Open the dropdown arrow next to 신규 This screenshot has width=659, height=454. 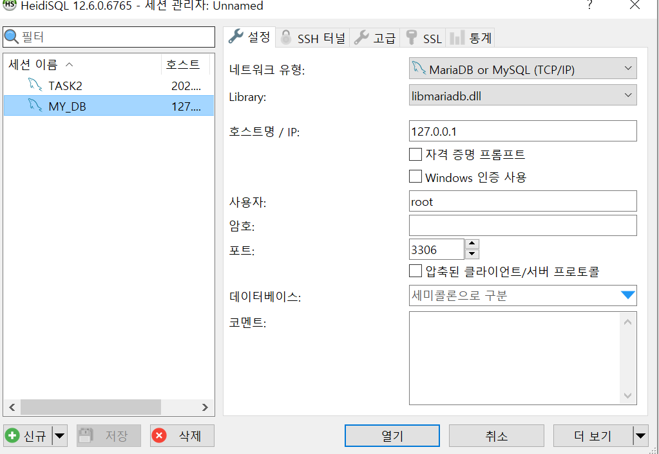pyautogui.click(x=60, y=436)
